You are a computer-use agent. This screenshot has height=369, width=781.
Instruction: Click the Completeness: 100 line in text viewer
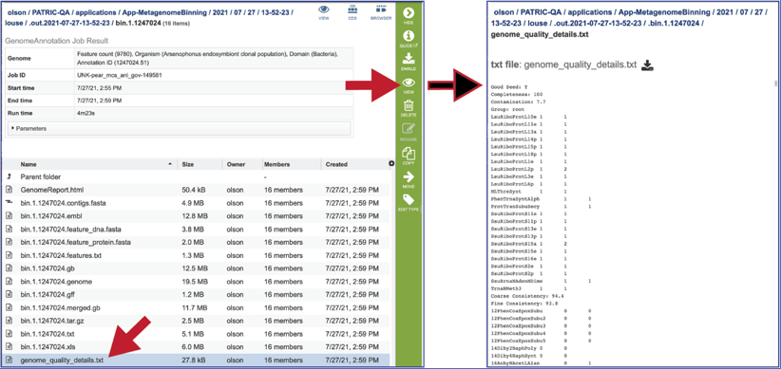point(517,94)
